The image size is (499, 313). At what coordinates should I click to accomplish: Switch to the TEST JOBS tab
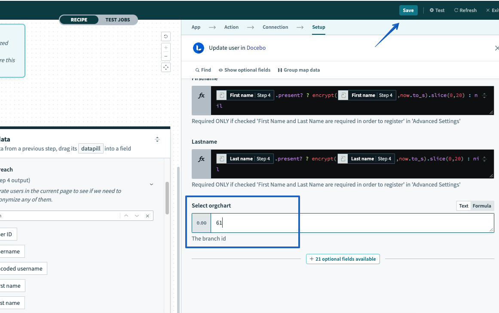click(117, 19)
